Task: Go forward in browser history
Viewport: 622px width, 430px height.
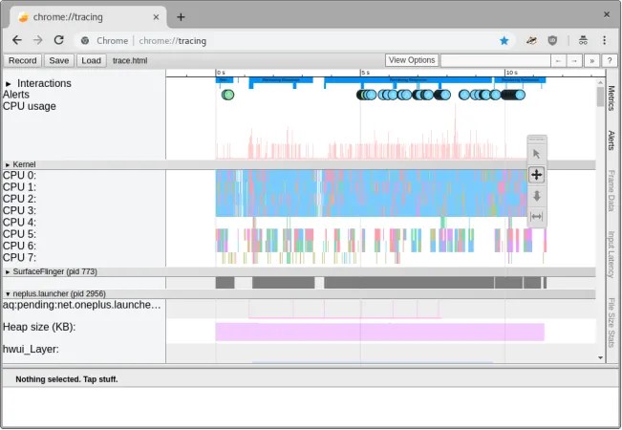Action: 37,40
